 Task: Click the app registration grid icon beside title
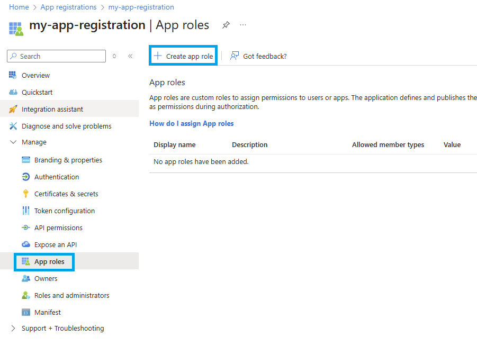pyautogui.click(x=16, y=29)
